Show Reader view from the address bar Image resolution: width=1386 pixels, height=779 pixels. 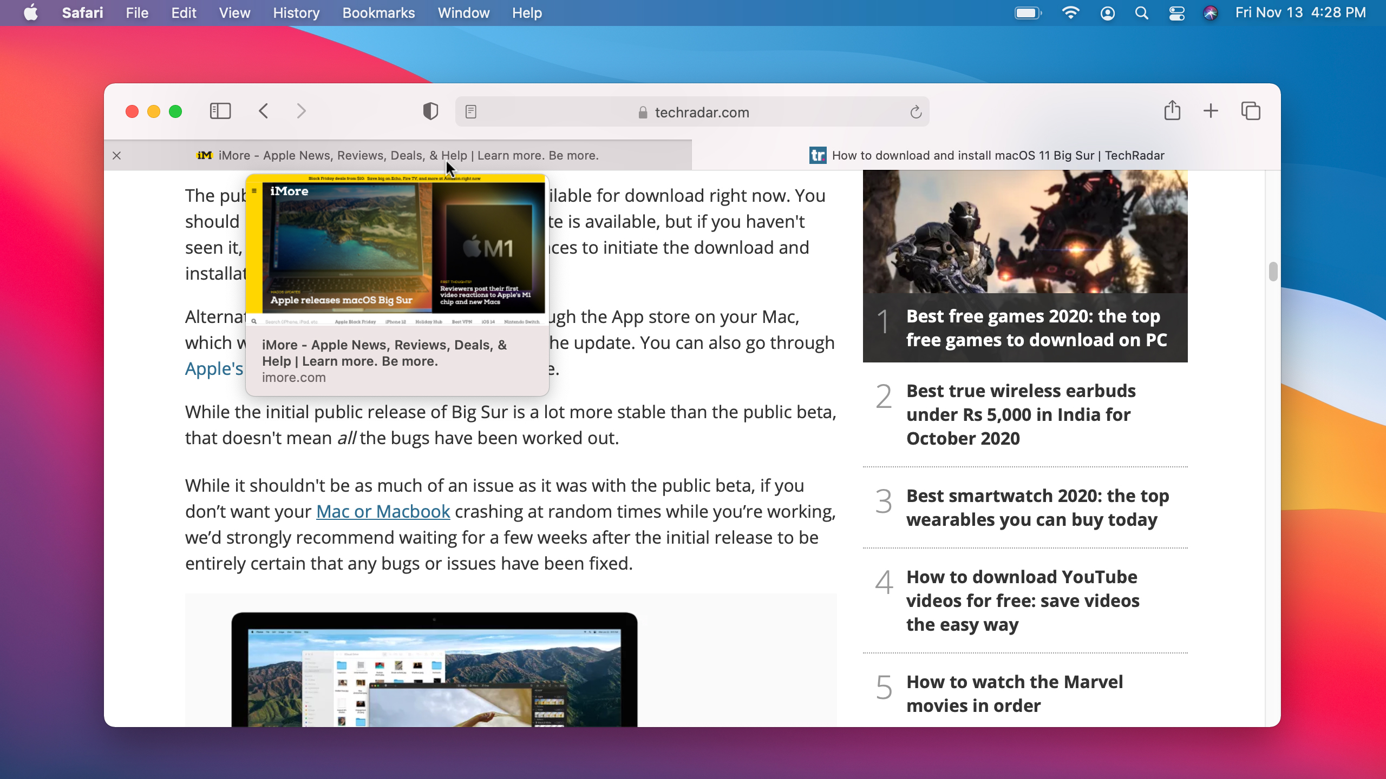pyautogui.click(x=471, y=112)
